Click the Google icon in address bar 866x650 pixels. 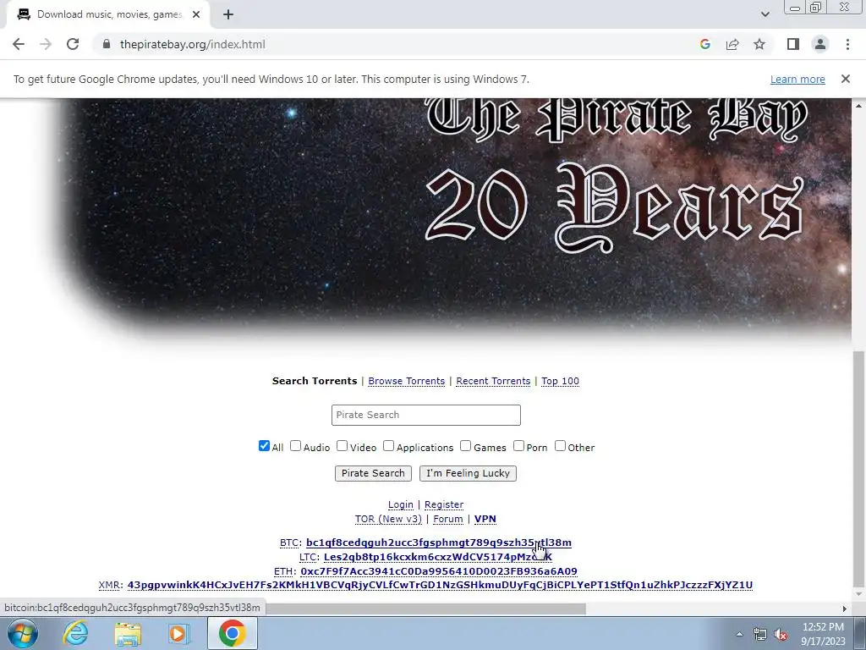click(x=704, y=44)
